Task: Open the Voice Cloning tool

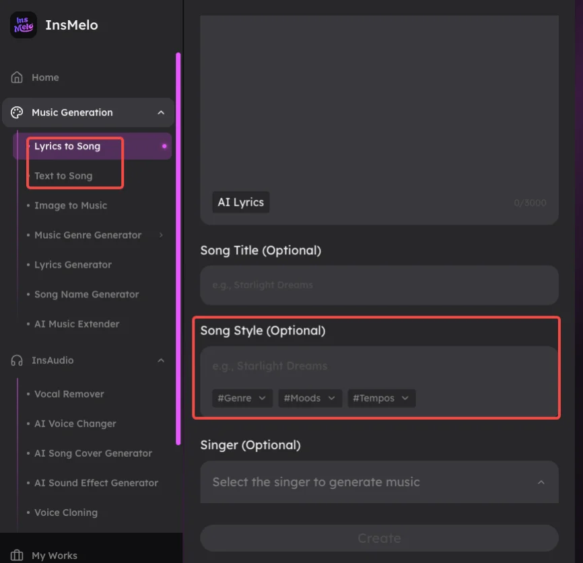Action: point(65,512)
